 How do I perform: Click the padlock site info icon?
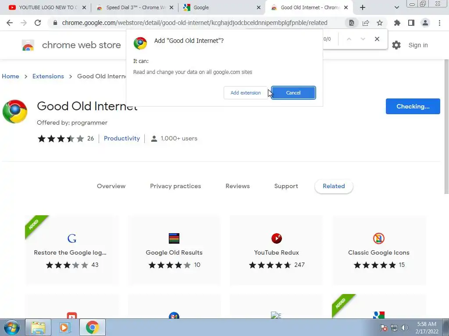tap(55, 23)
